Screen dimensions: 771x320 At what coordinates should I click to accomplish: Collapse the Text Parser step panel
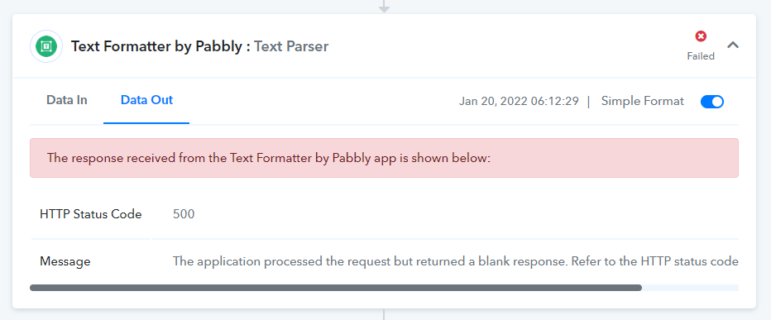point(733,45)
